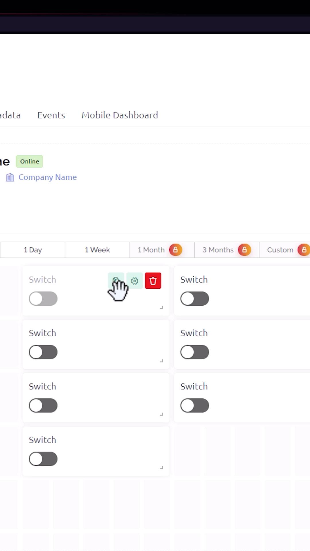
Task: Toggle the switch in the bottom-most widget
Action: click(43, 459)
